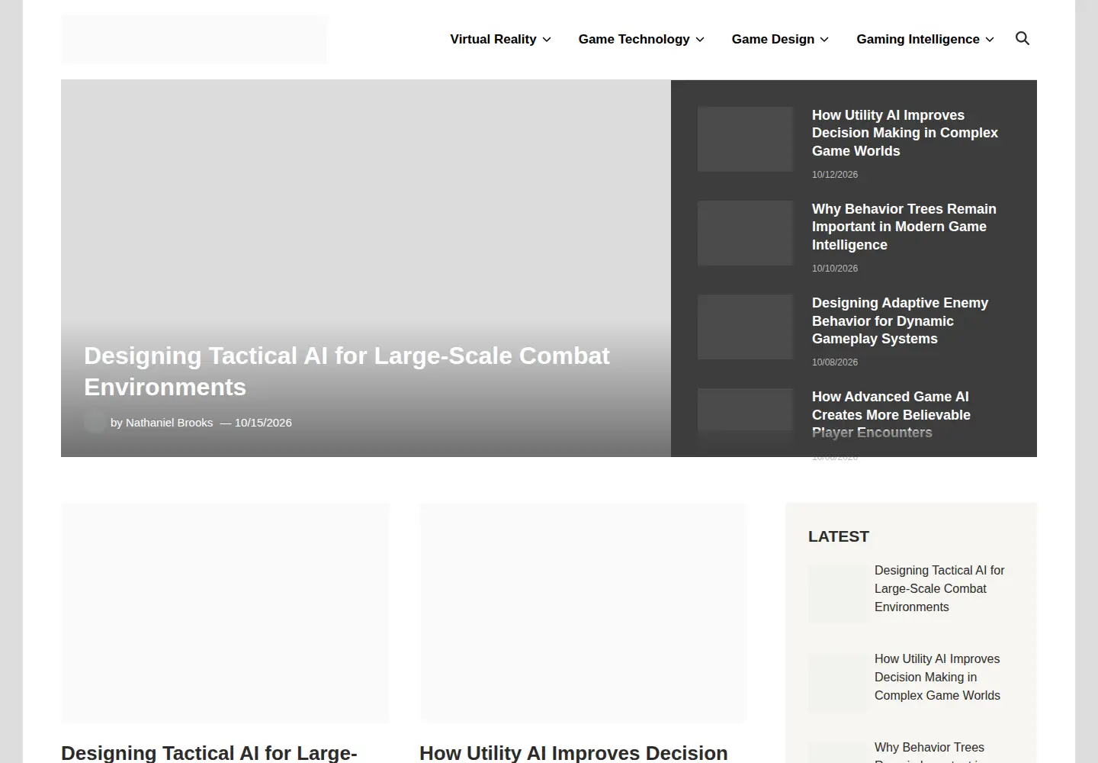Open grid card title Designing Tactical AI for Large-
This screenshot has height=763, width=1098.
[x=209, y=753]
